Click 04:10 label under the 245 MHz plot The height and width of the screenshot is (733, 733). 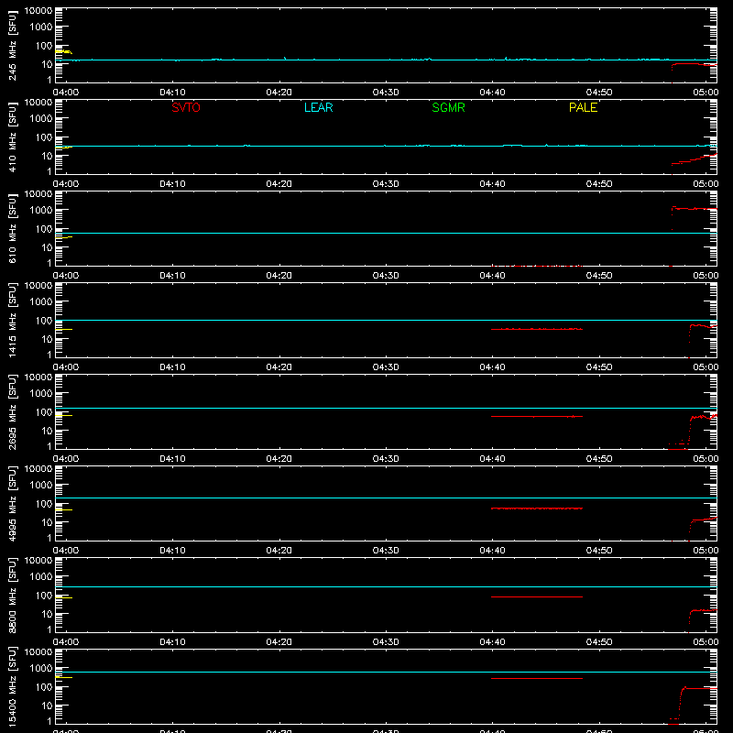(x=172, y=93)
